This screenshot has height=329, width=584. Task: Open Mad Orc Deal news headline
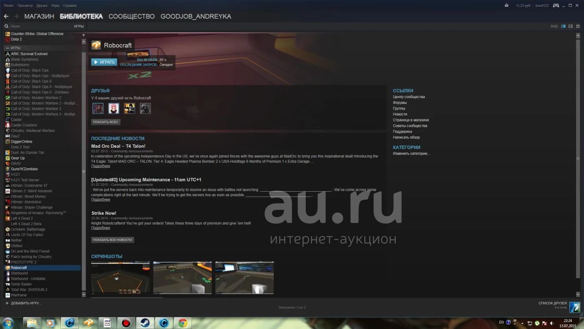118,146
